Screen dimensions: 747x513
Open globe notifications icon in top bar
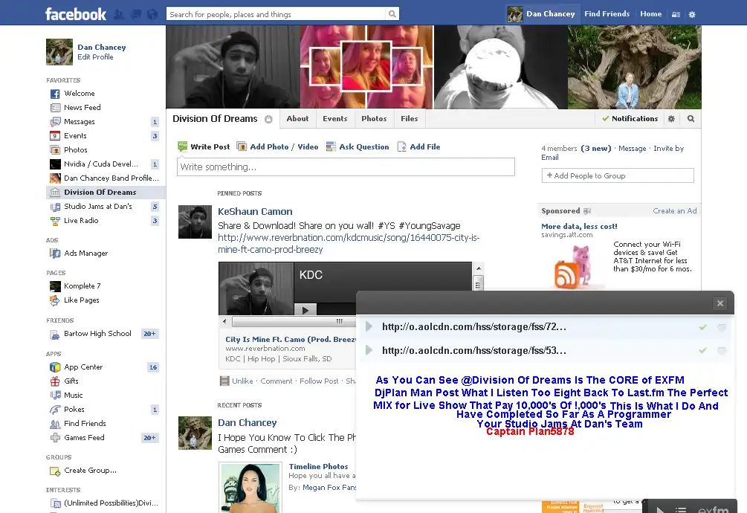pyautogui.click(x=152, y=14)
